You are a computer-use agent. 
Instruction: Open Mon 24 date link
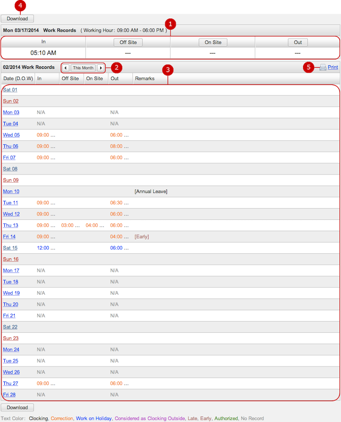11,350
